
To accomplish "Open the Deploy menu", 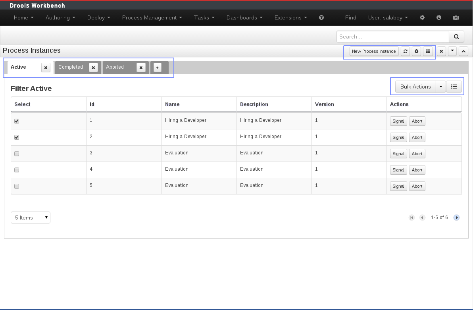I will pos(99,17).
